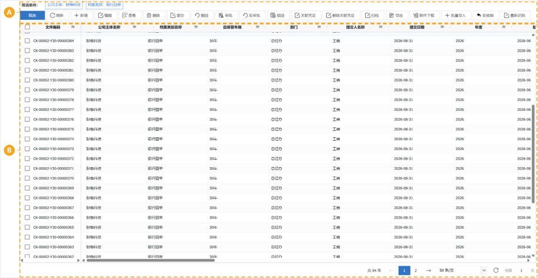Image resolution: width=538 pixels, height=278 pixels.
Task: Click the vertical scrollbar thumb
Action: (533, 154)
